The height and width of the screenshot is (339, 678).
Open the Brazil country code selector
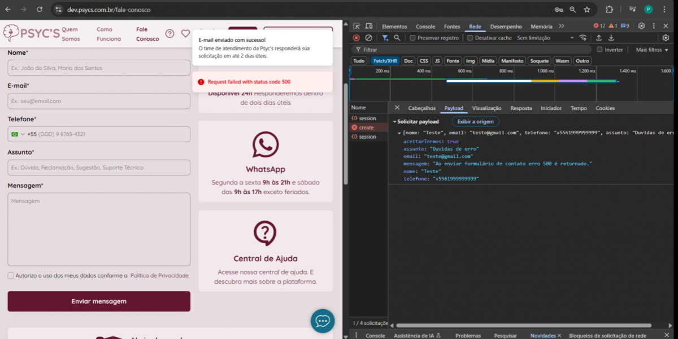point(18,134)
